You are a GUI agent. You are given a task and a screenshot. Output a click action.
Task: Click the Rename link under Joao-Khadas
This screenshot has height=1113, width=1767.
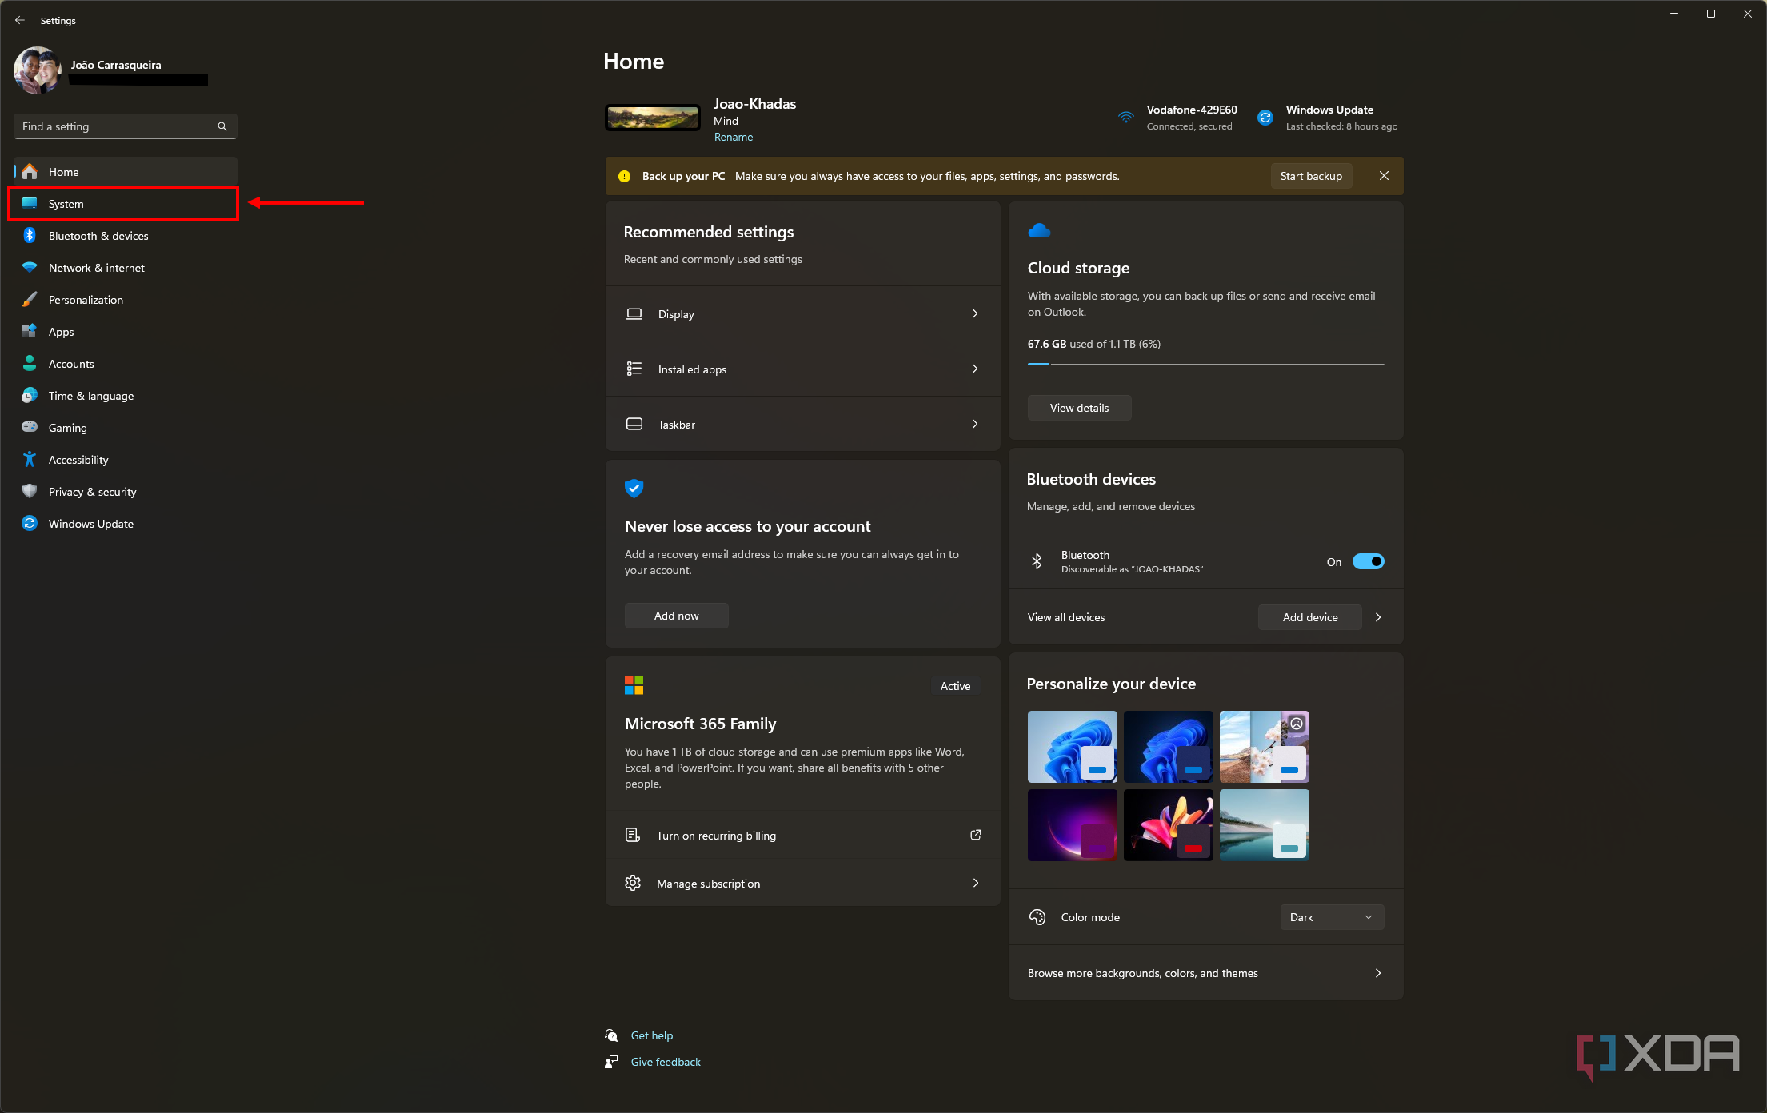(733, 137)
